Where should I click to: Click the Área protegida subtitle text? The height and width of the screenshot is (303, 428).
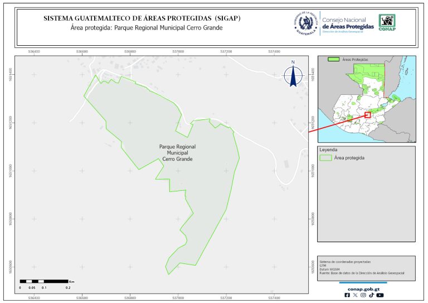[x=142, y=28]
